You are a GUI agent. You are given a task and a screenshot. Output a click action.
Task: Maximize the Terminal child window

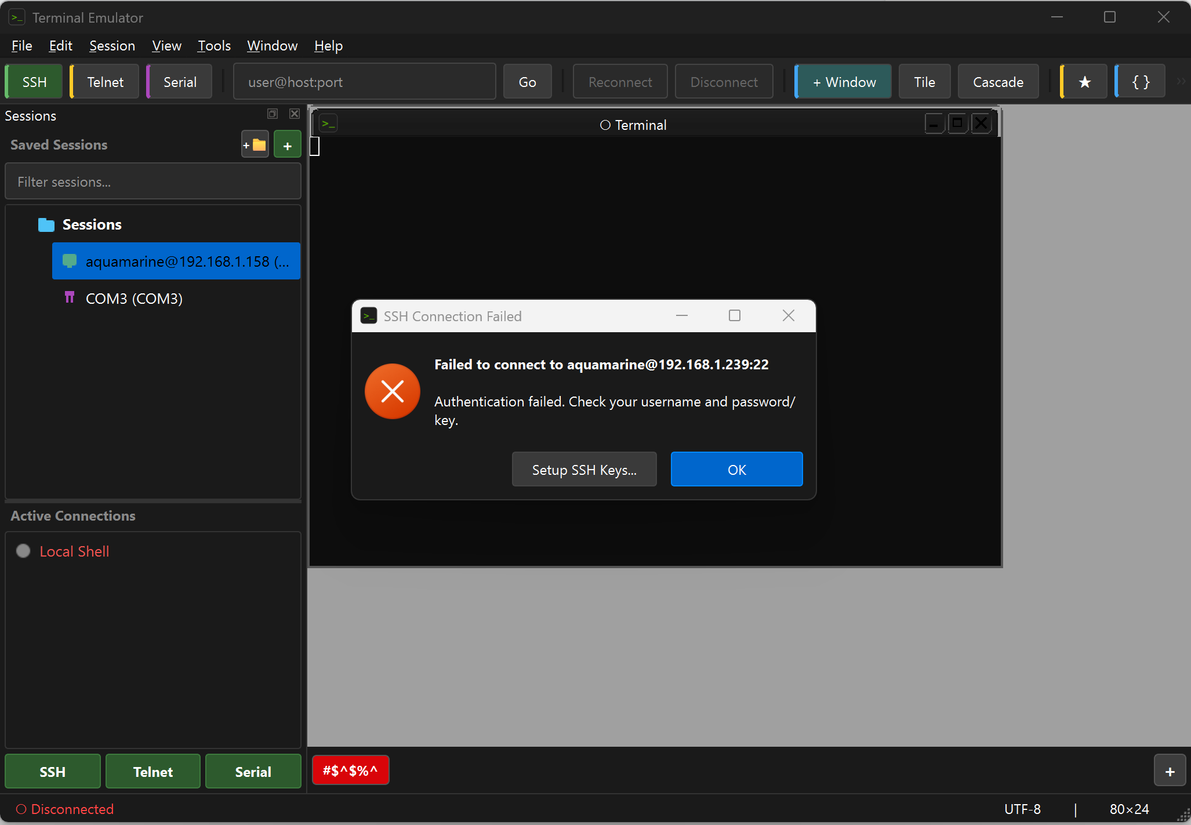click(957, 123)
